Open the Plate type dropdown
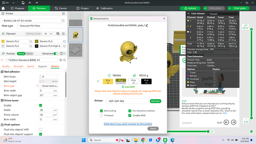This screenshot has height=144, width=256. [41, 26]
